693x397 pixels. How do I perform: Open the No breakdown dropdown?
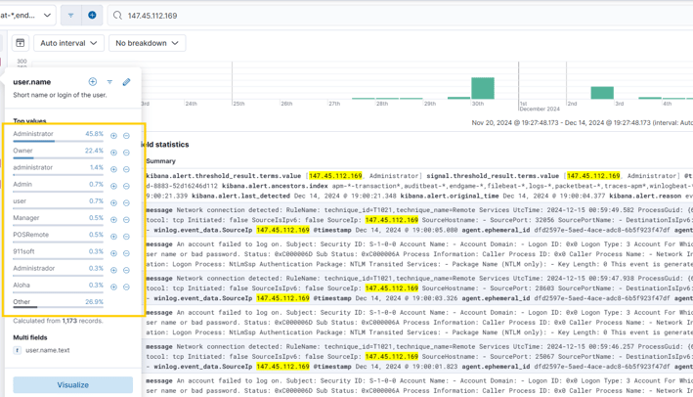(148, 43)
